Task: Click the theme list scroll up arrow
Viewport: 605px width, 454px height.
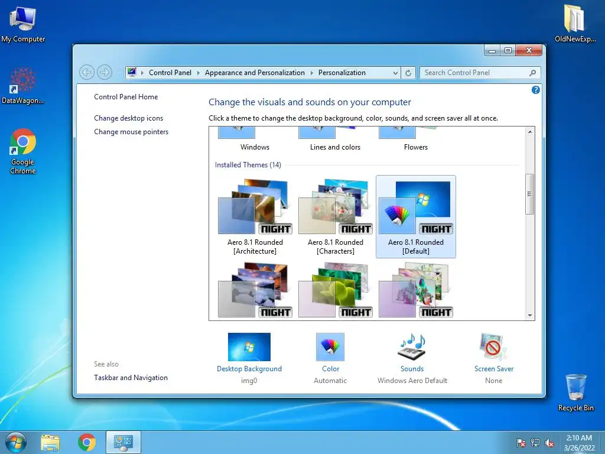Action: pos(530,132)
